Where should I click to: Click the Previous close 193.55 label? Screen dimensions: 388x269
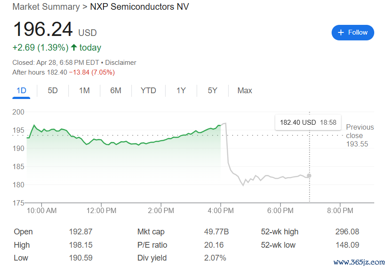click(360, 135)
